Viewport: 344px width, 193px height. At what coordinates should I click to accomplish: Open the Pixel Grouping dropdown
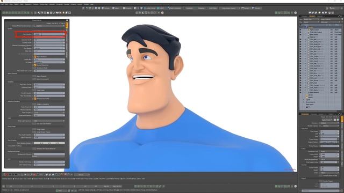(x=49, y=113)
